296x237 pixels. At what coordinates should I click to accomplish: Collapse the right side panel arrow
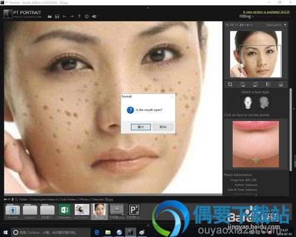tap(294, 108)
